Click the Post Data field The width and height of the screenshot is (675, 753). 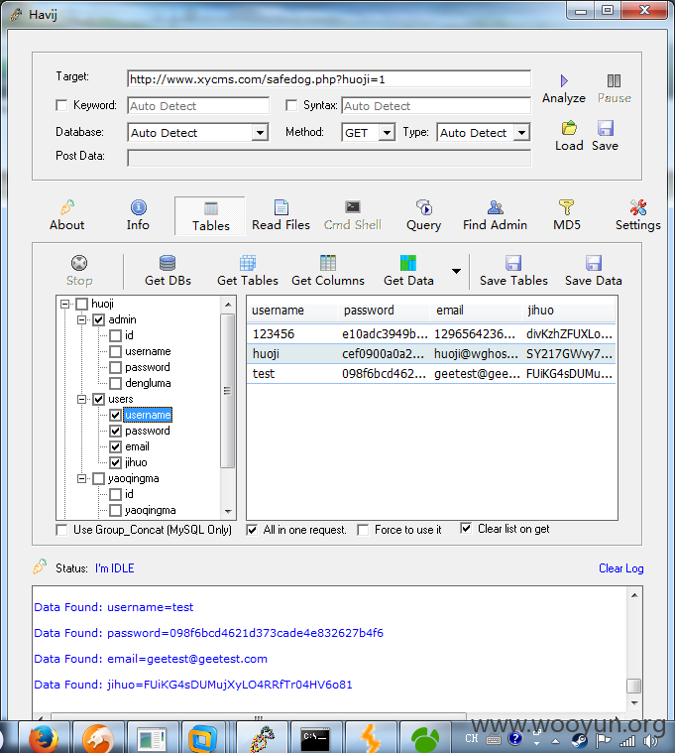click(x=329, y=158)
